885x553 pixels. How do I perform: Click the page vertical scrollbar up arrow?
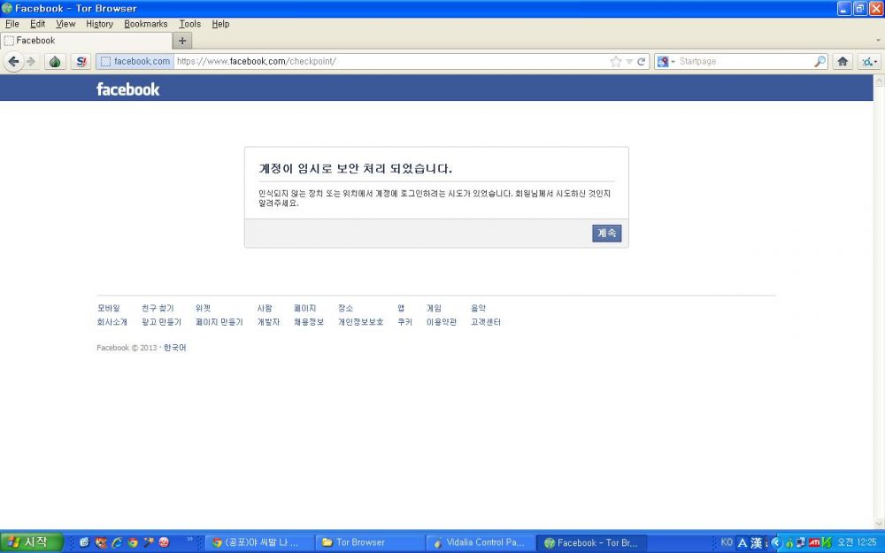click(879, 81)
